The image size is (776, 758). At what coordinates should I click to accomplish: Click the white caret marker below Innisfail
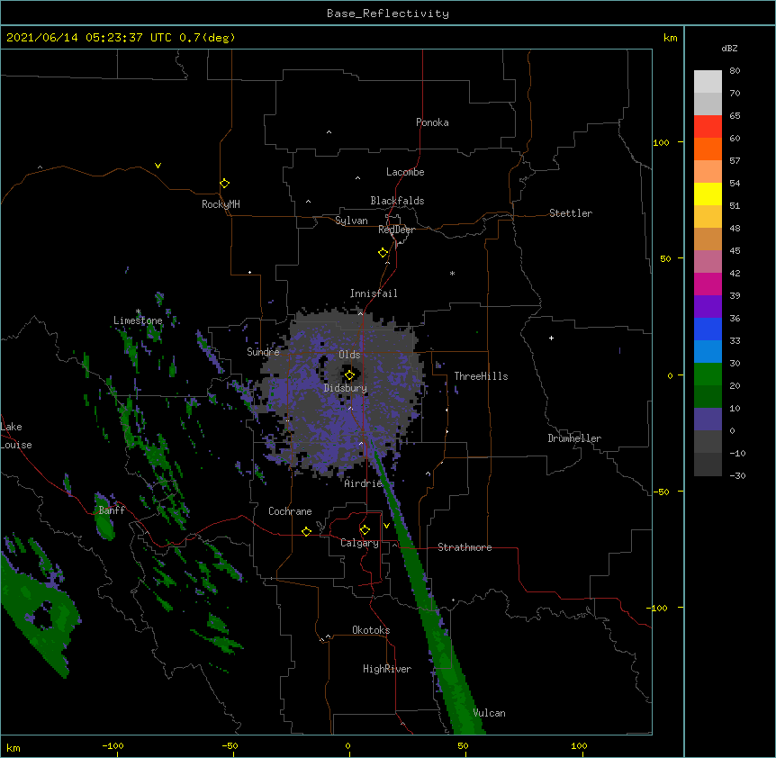(360, 313)
